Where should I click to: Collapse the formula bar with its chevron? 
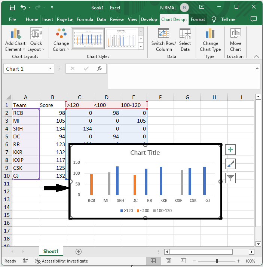point(257,68)
